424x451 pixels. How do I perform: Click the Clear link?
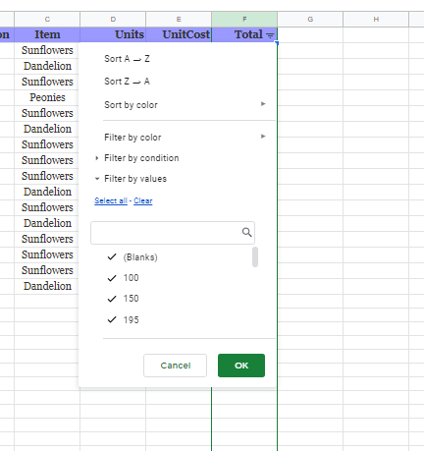[x=143, y=200]
